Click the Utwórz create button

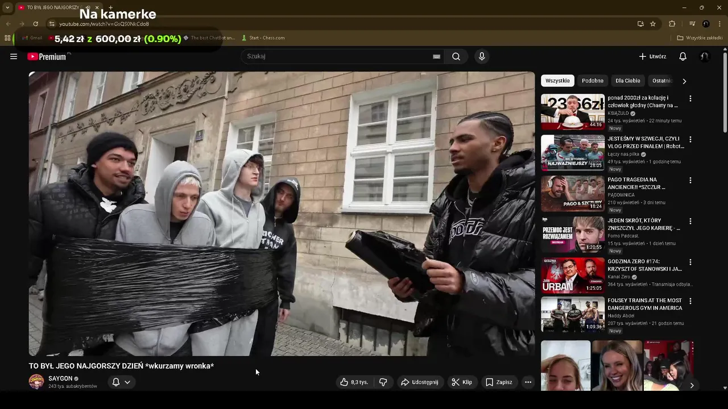coord(652,56)
